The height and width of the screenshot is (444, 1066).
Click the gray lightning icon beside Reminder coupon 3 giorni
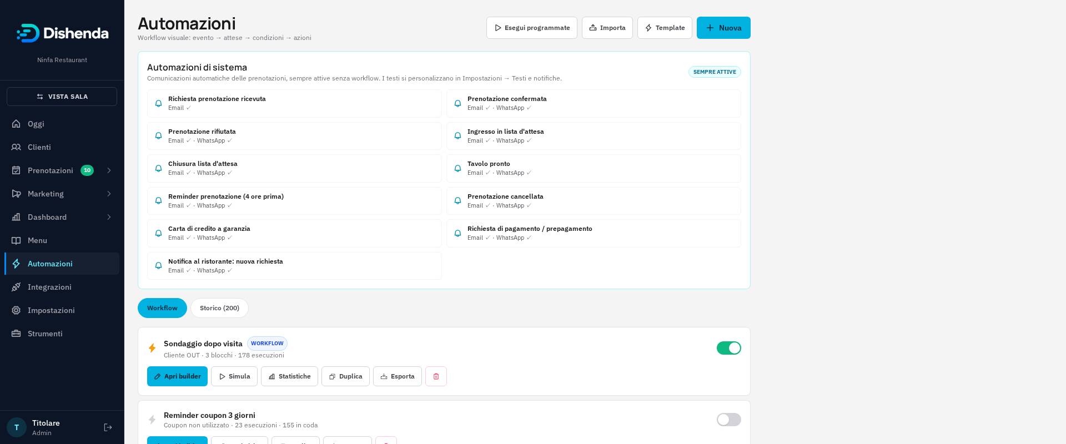pyautogui.click(x=152, y=420)
